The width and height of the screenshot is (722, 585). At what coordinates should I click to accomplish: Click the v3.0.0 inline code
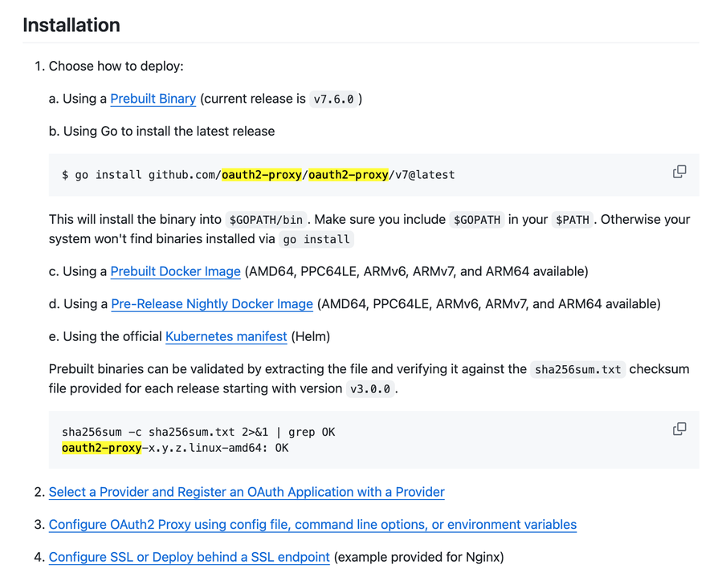[370, 389]
